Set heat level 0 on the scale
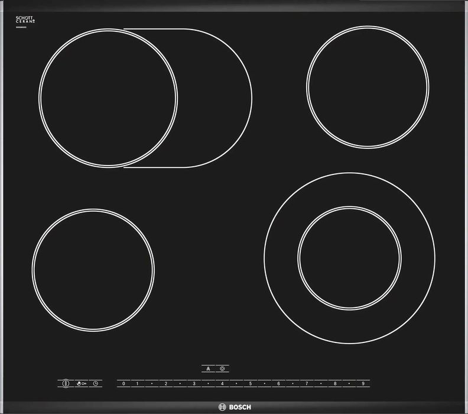 pyautogui.click(x=123, y=383)
